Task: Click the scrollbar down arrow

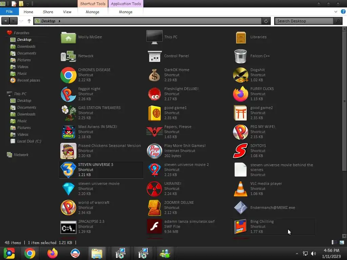Action: tap(344, 236)
